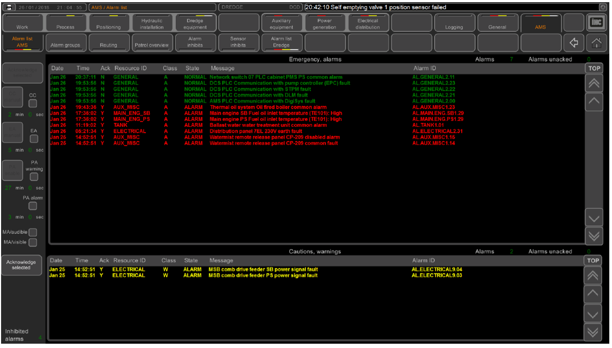Image resolution: width=612 pixels, height=348 pixels.
Task: Sort by Resource ID column header in alarms
Action: point(130,69)
